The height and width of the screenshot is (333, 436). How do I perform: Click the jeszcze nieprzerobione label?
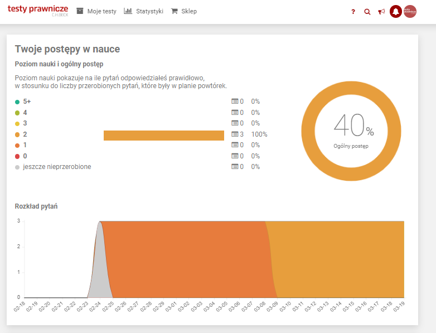point(57,167)
